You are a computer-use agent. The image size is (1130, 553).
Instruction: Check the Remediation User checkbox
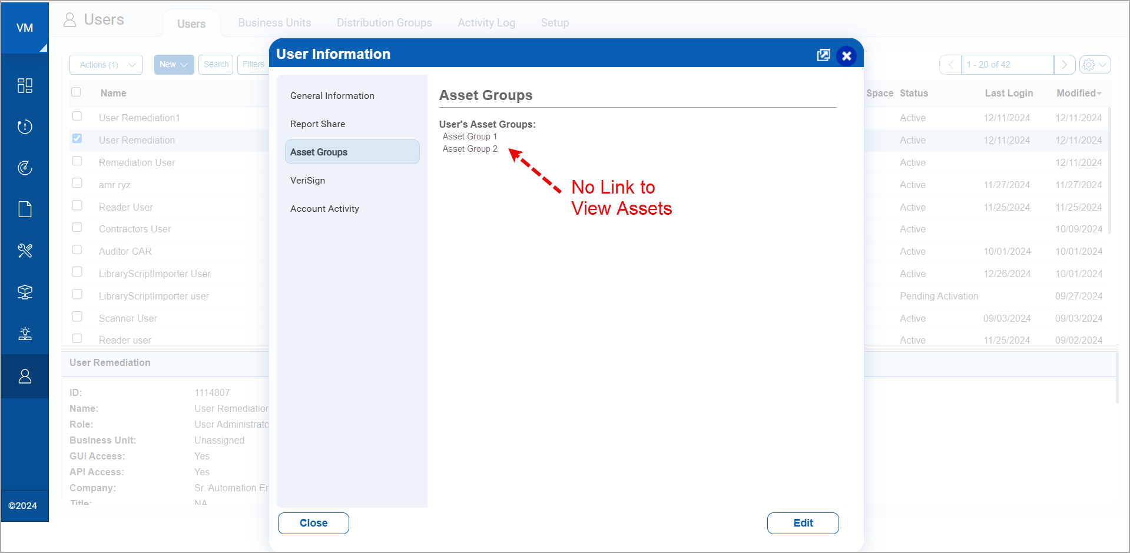pyautogui.click(x=77, y=160)
